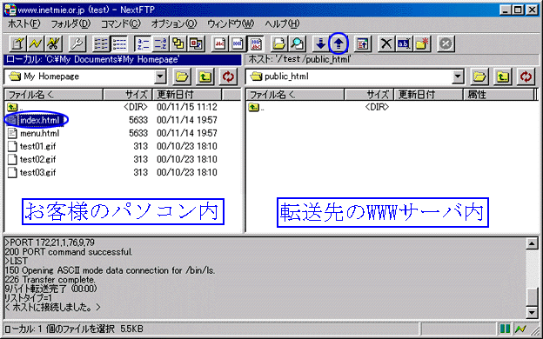Click the connect lightning bolt icon
Screen dimensions: 543x339
tap(36, 43)
